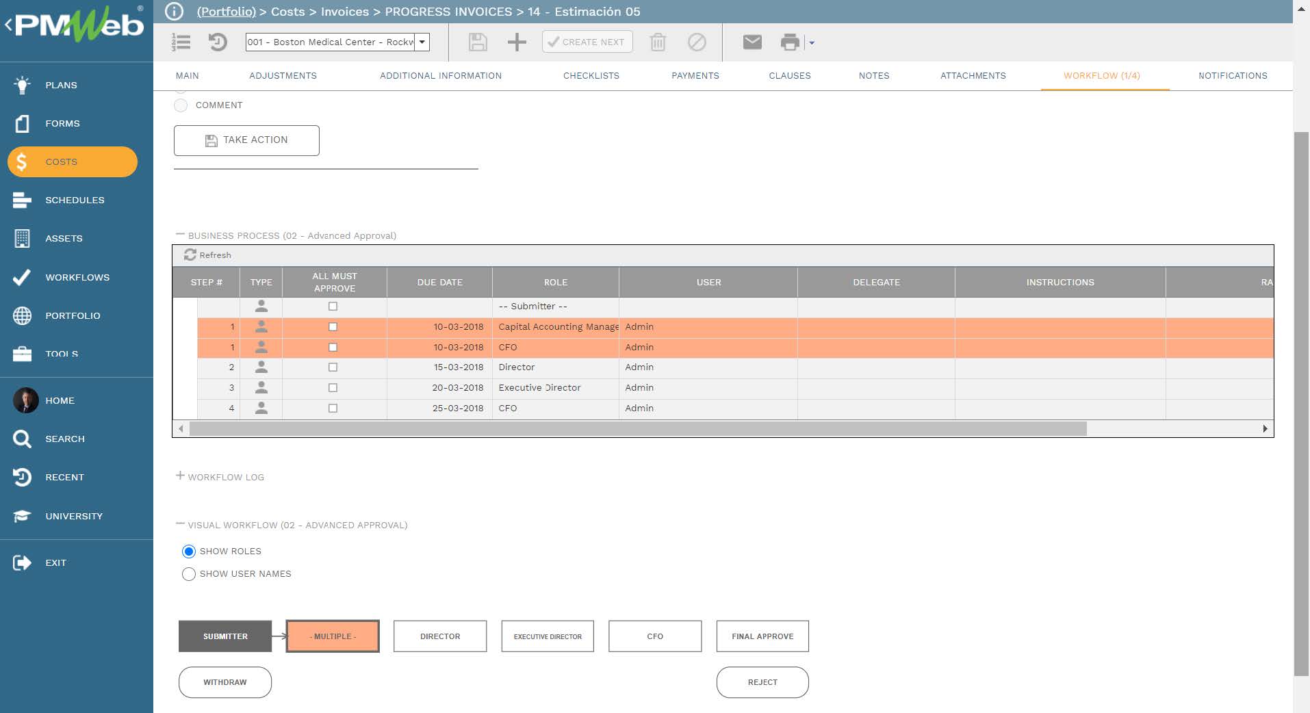1310x713 pixels.
Task: Click the save disk icon
Action: [x=478, y=42]
